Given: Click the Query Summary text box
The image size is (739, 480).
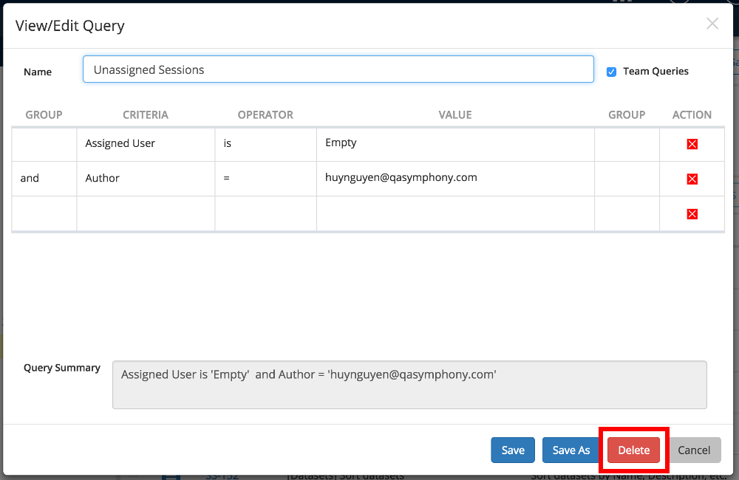Looking at the screenshot, I should (x=409, y=385).
